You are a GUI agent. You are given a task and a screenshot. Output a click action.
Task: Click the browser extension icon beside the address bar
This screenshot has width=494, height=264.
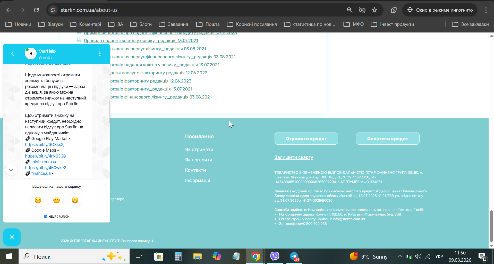click(x=394, y=10)
